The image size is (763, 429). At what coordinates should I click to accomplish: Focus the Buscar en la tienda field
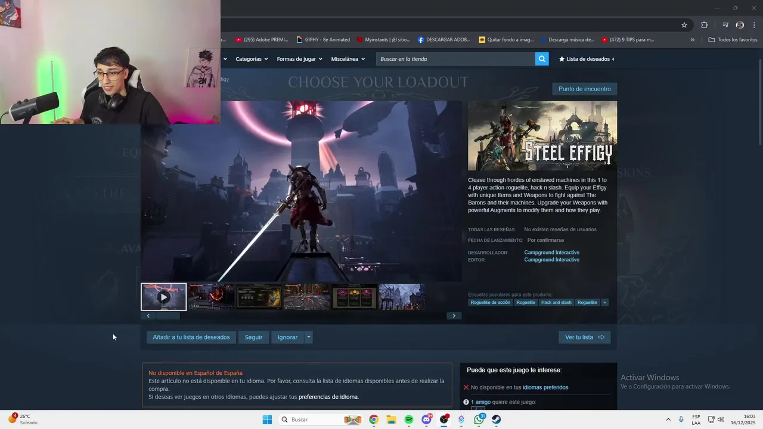(x=455, y=58)
